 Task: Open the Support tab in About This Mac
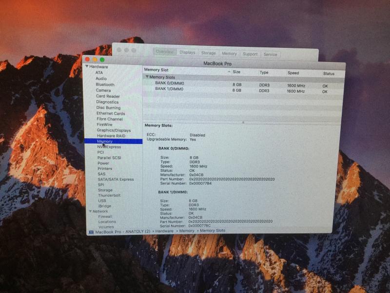[250, 54]
